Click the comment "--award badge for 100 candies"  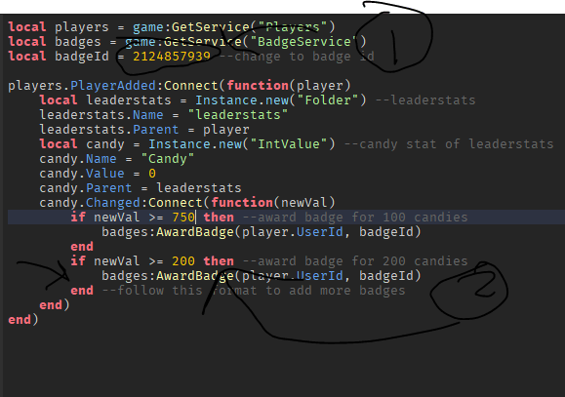click(x=355, y=218)
